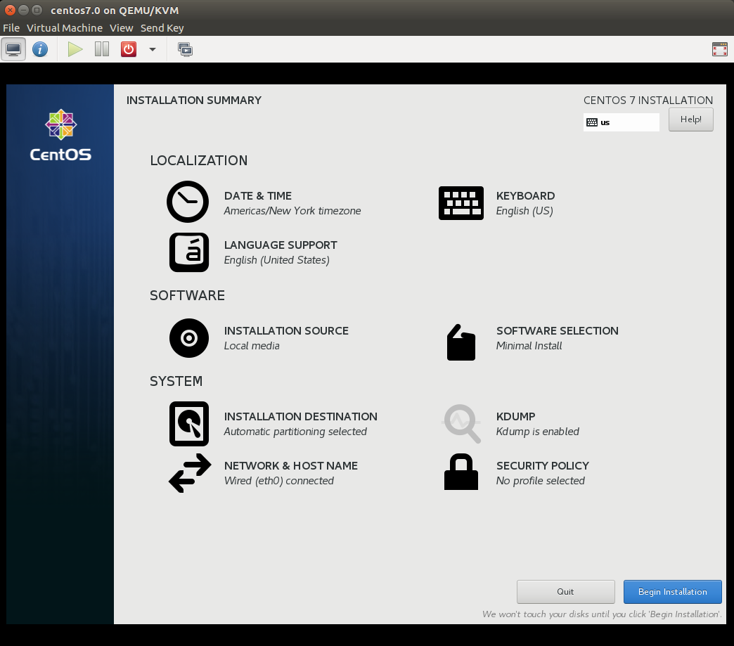Click the Keyboard layout icon
The height and width of the screenshot is (646, 734).
click(x=461, y=203)
